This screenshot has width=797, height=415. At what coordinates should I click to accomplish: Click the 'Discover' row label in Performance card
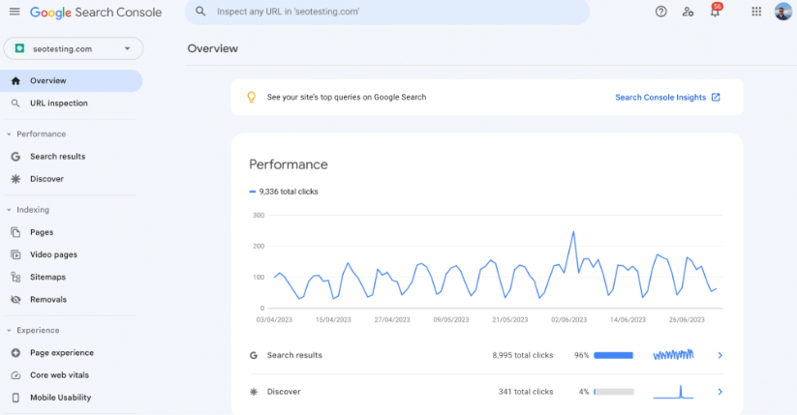(x=284, y=392)
